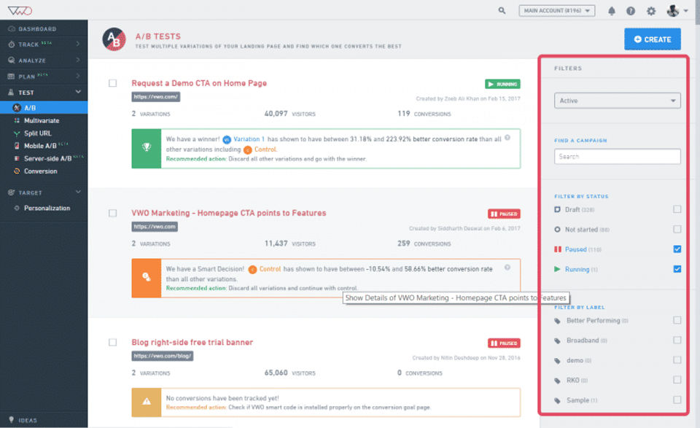Click the red Paused filter icon
Screen dimensions: 700x428
pyautogui.click(x=557, y=249)
